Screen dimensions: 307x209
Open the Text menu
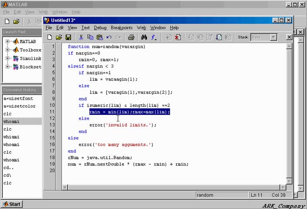pyautogui.click(x=85, y=28)
